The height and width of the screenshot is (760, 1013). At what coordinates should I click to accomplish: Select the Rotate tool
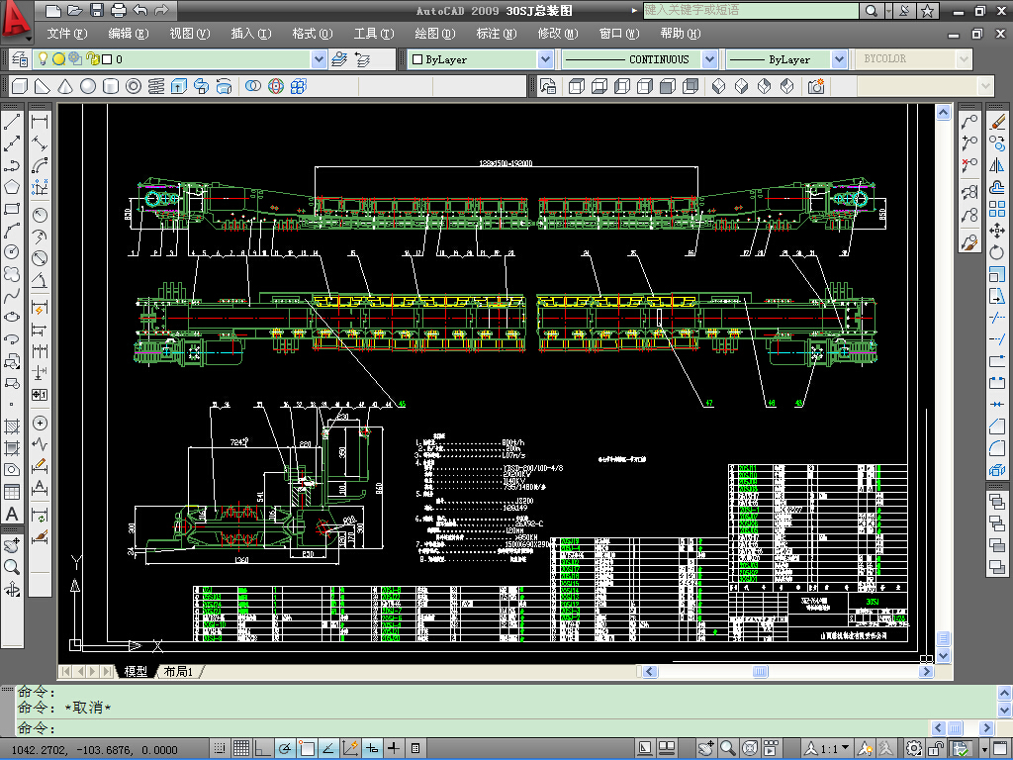coord(997,252)
